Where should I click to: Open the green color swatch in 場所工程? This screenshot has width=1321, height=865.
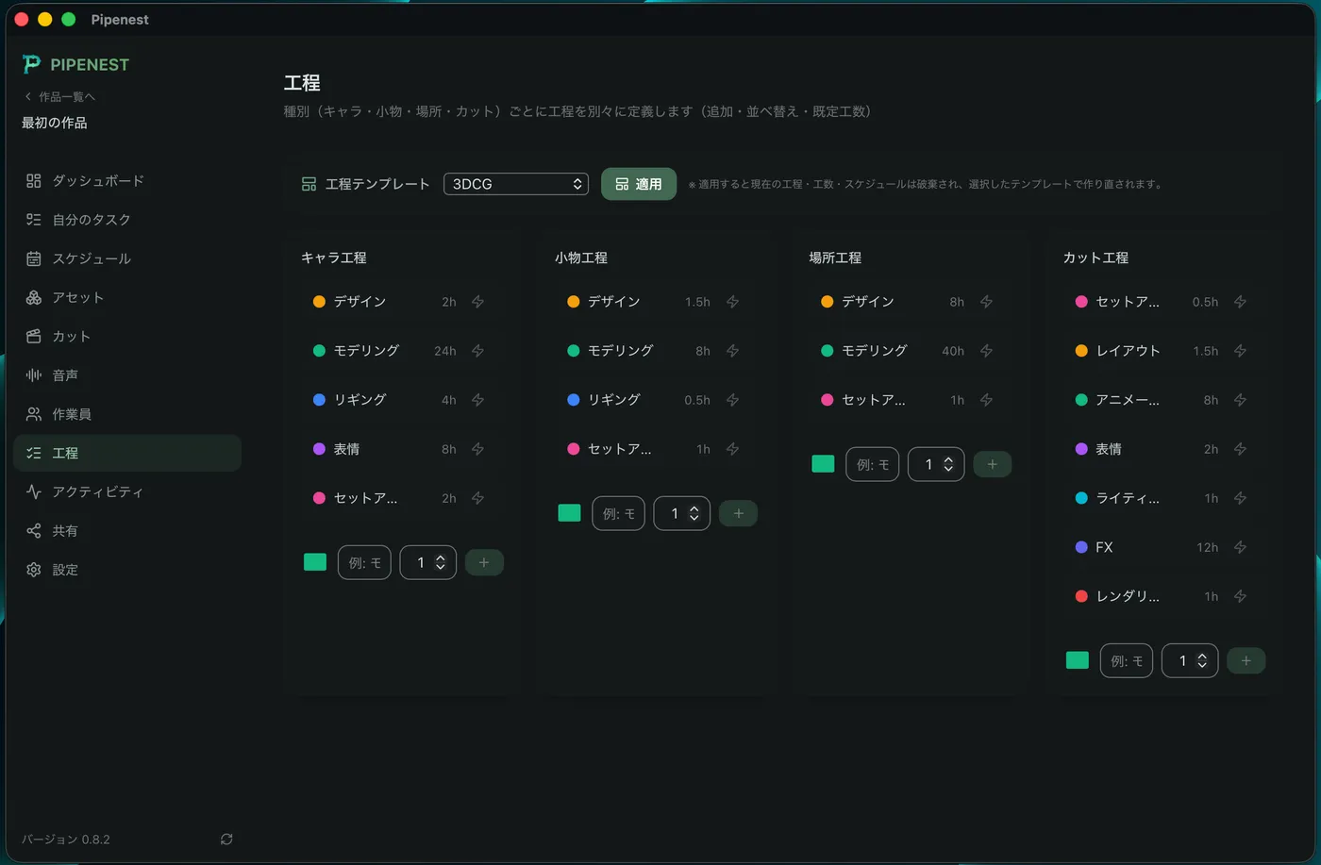(x=823, y=464)
